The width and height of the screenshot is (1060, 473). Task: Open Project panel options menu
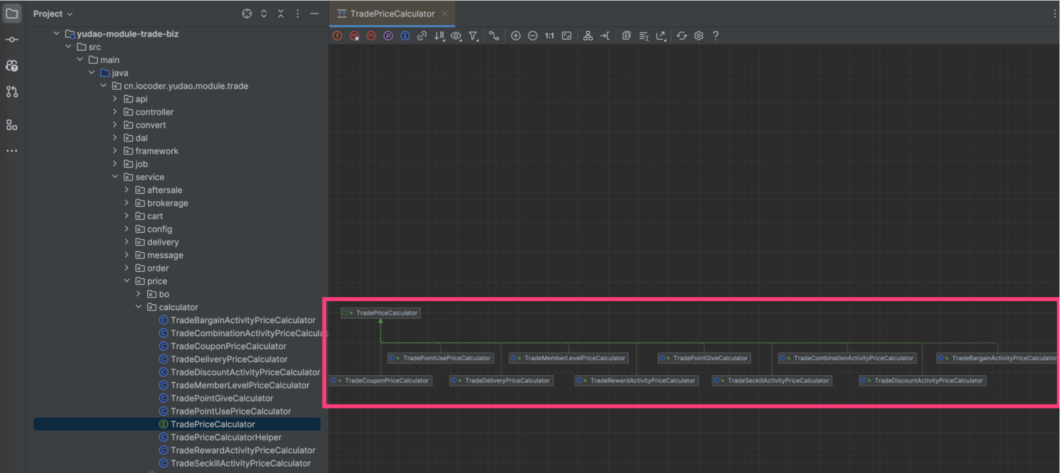pos(298,14)
